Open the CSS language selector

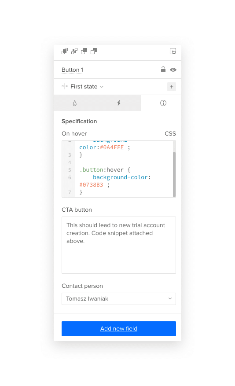tap(170, 134)
